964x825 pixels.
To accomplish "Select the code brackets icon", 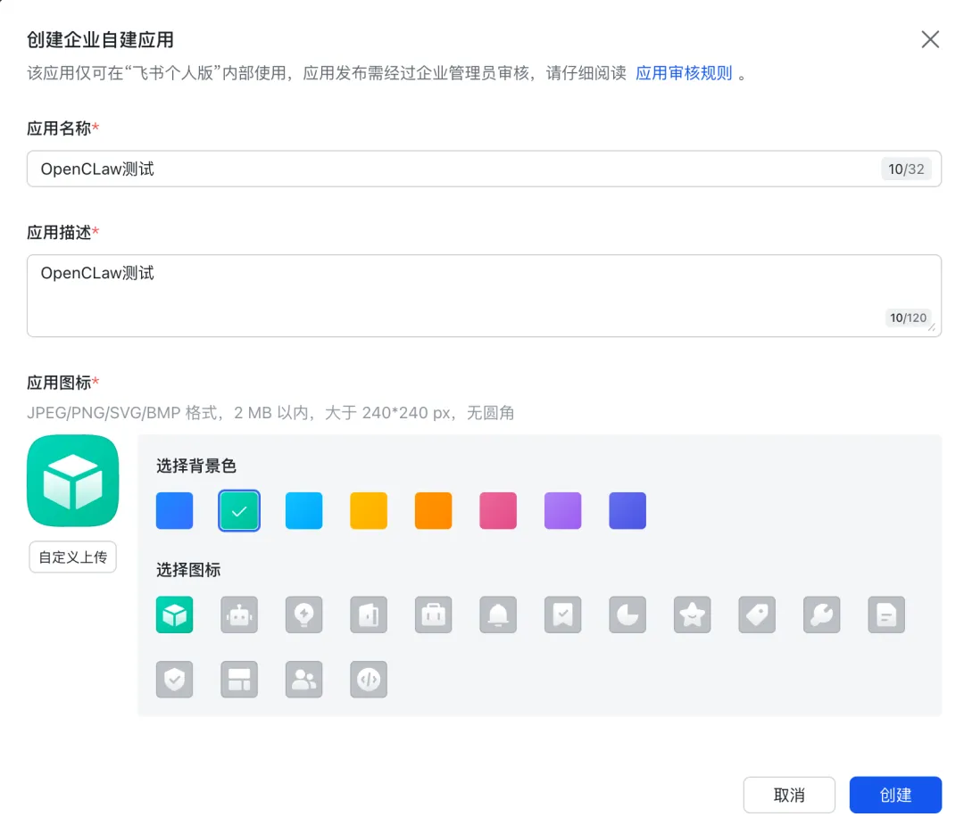I will tap(369, 680).
